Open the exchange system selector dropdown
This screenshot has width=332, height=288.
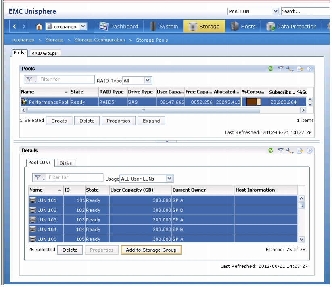[83, 26]
